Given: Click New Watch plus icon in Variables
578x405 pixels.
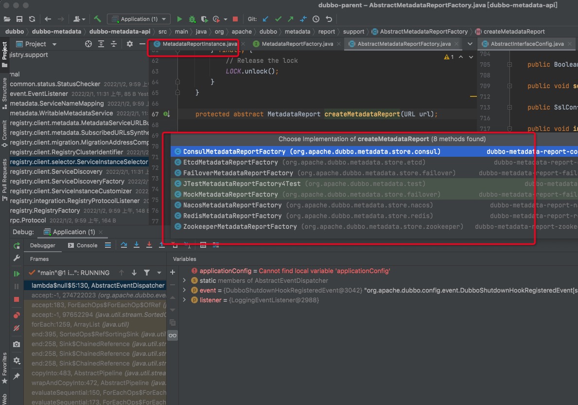Looking at the screenshot, I should [x=173, y=273].
